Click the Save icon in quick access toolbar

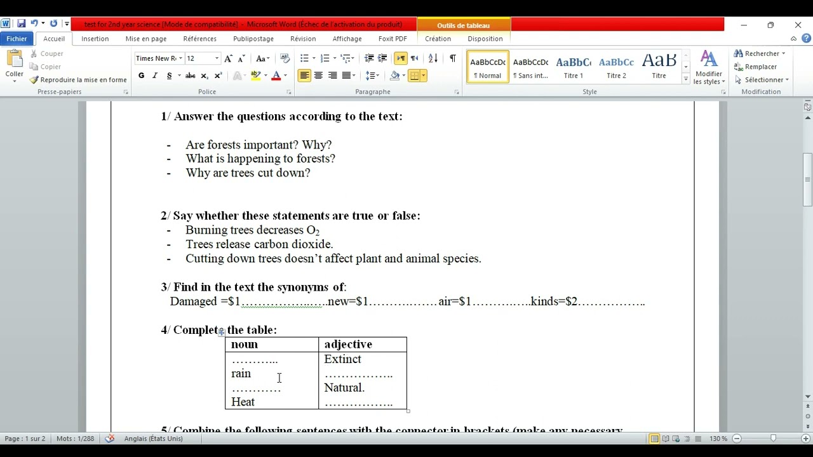coord(22,24)
